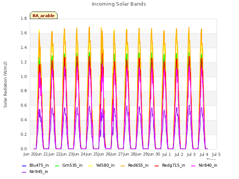The width and height of the screenshot is (239, 179).
Task: Select the Yel580_in legend entry
Action: coord(102,165)
